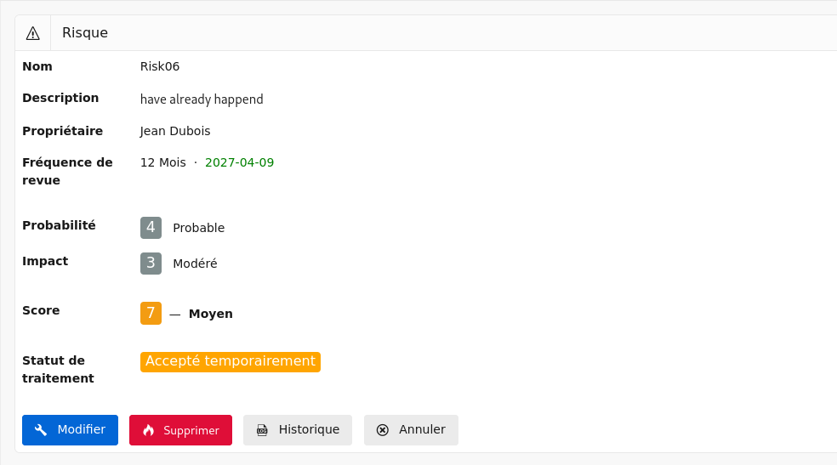The height and width of the screenshot is (465, 837).
Task: Click the Propriétaire field label
Action: click(x=62, y=131)
